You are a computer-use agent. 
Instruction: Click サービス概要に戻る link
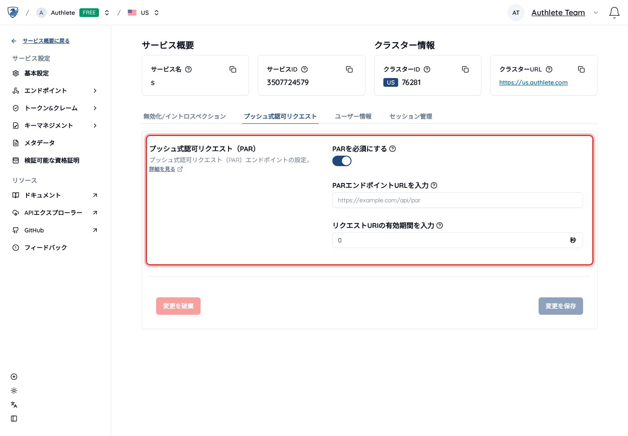tap(46, 41)
